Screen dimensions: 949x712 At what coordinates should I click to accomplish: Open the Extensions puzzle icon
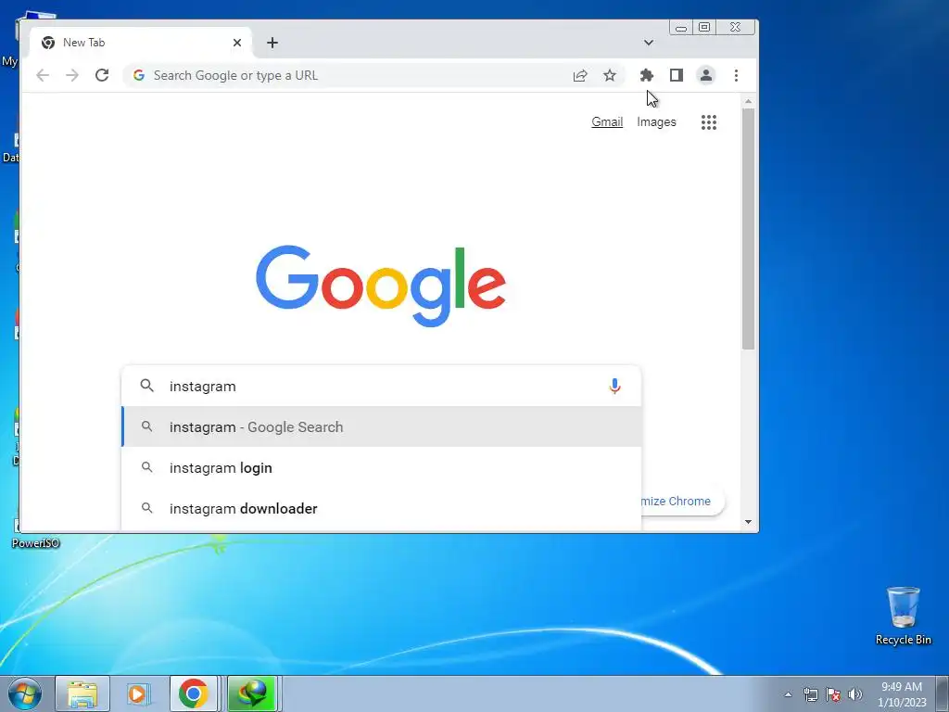646,75
